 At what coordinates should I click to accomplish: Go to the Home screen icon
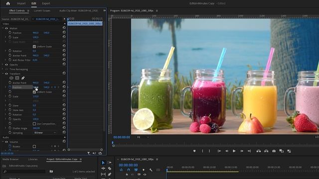8,3
